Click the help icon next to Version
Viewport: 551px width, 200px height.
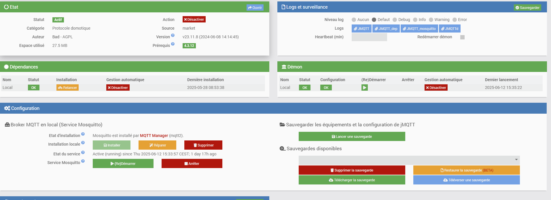click(173, 35)
